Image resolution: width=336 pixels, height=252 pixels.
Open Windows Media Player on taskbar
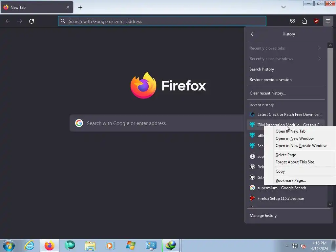pos(110,245)
